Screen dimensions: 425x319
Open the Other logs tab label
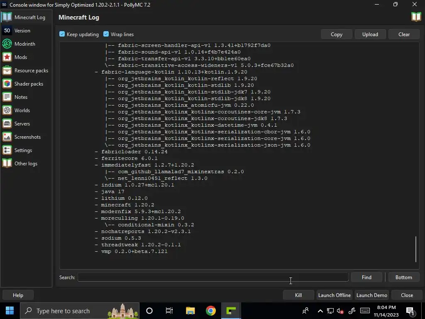[26, 163]
